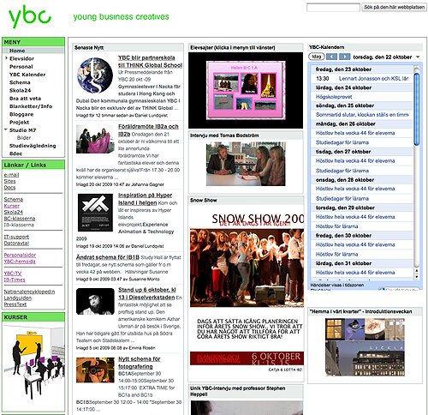428x415 pixels.
Task: Open YBC blir partnerskola article headline
Action: coord(150,62)
